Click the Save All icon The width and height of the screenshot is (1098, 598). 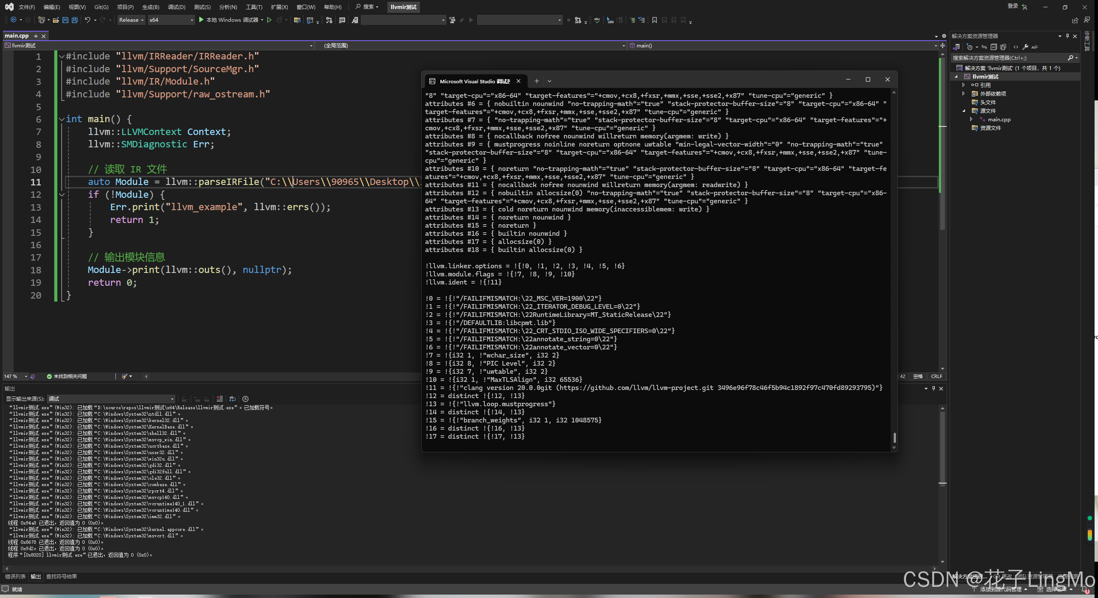74,20
